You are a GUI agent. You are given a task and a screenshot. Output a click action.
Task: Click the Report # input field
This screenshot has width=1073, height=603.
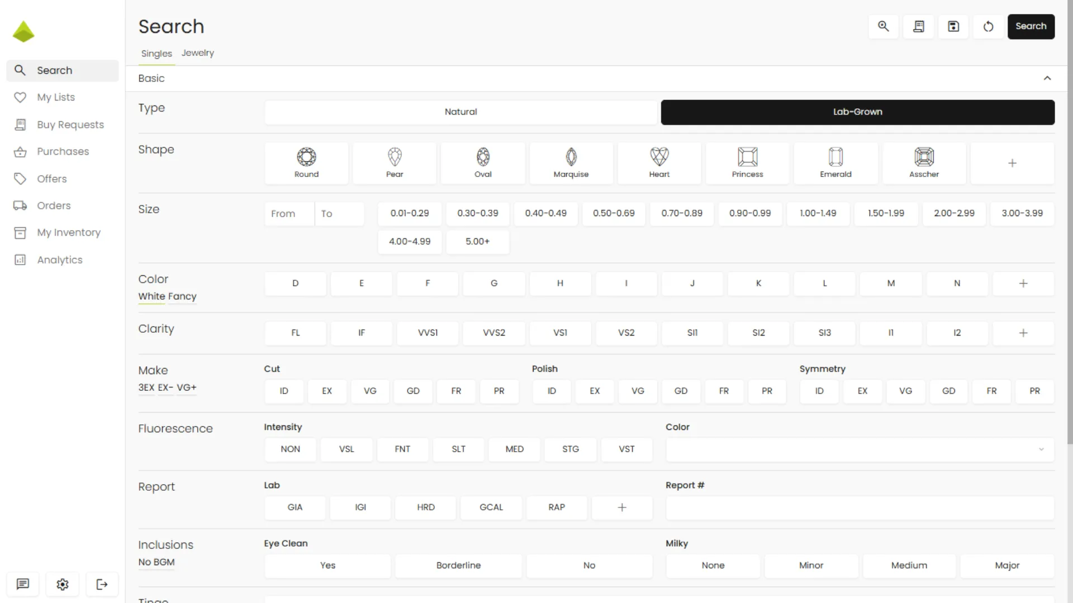coord(860,508)
